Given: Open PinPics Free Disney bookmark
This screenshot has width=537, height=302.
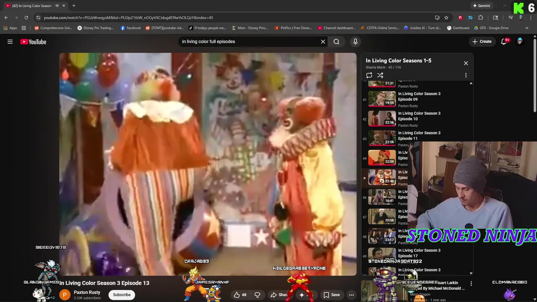Looking at the screenshot, I should click(x=293, y=28).
